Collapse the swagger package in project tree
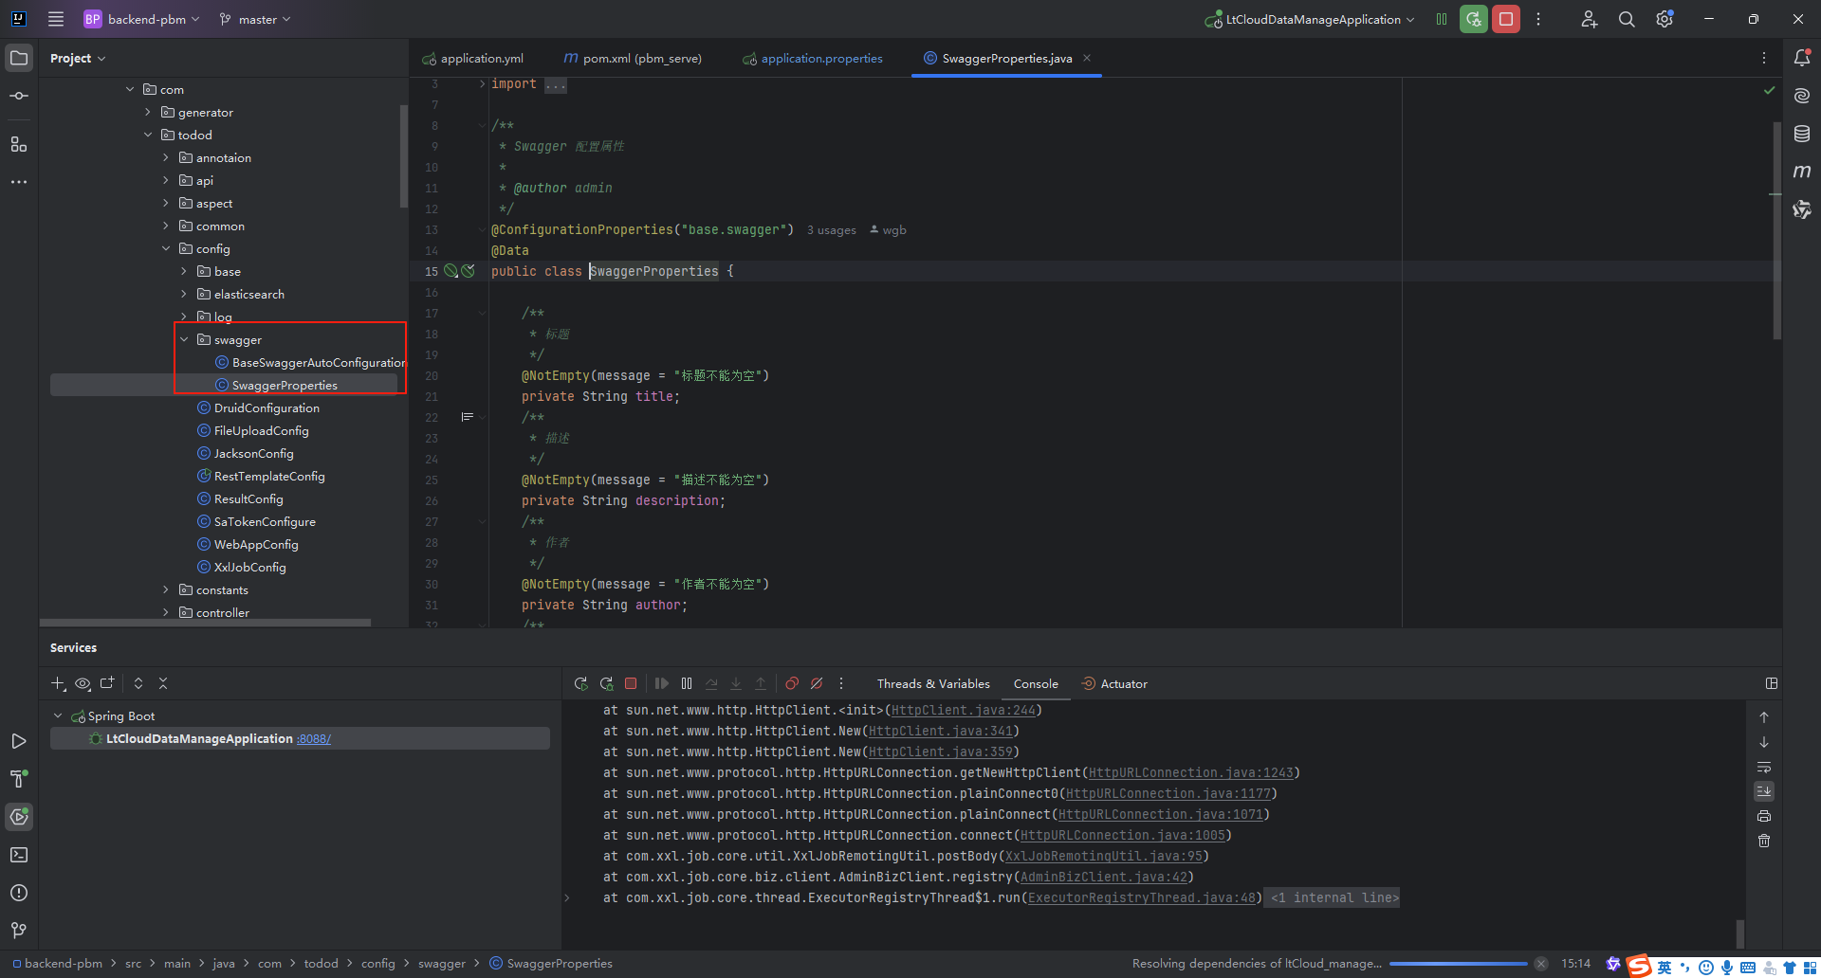The image size is (1821, 978). [183, 339]
